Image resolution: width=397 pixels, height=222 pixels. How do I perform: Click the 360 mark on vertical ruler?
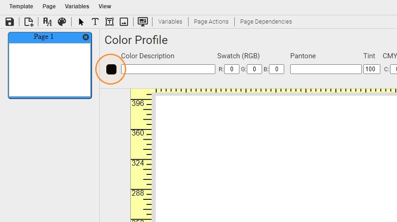tap(138, 133)
